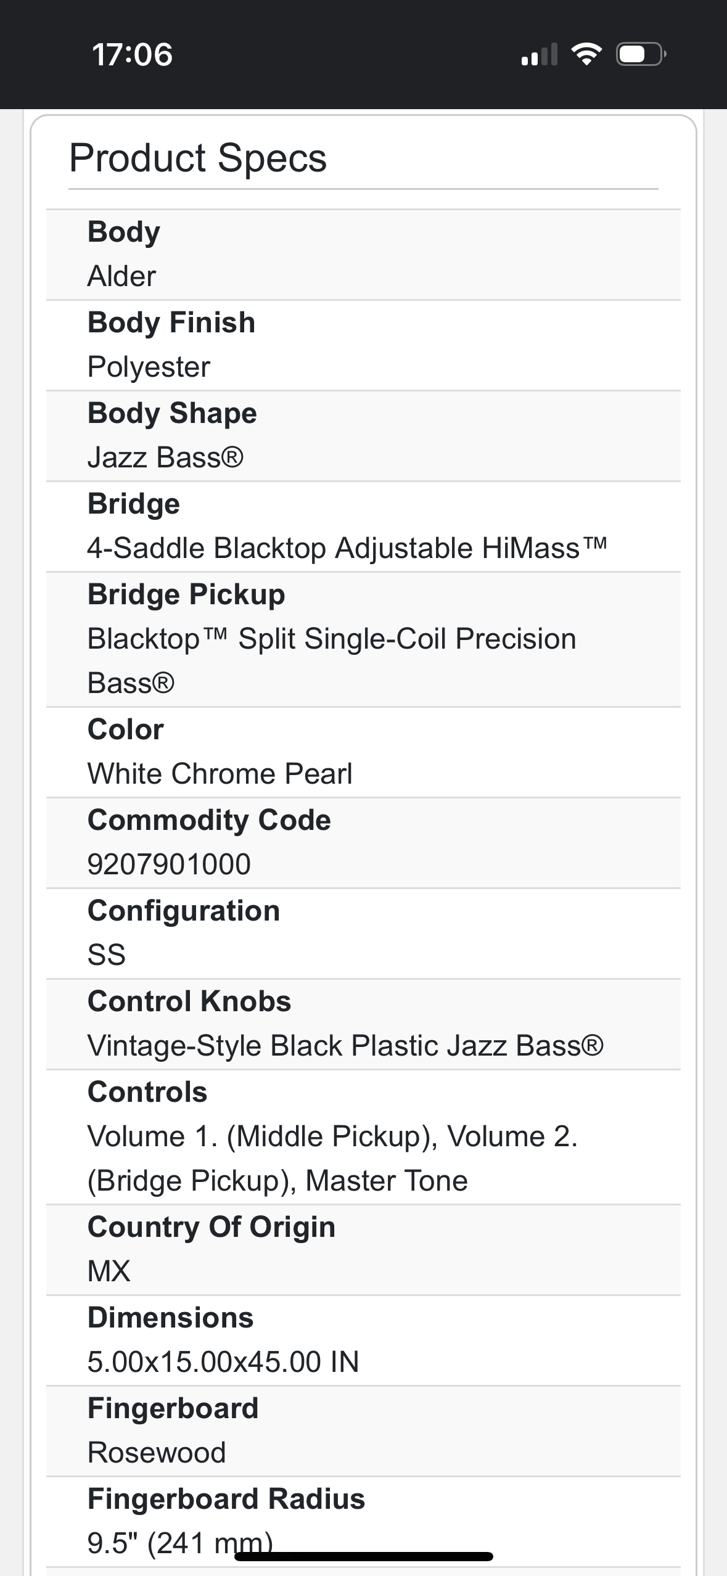Select the Body Alder spec row
This screenshot has width=727, height=1576.
pyautogui.click(x=363, y=255)
